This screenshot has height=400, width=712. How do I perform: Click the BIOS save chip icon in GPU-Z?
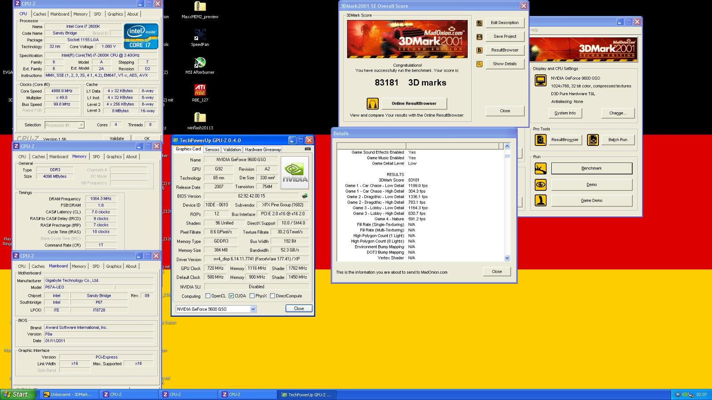click(x=305, y=196)
